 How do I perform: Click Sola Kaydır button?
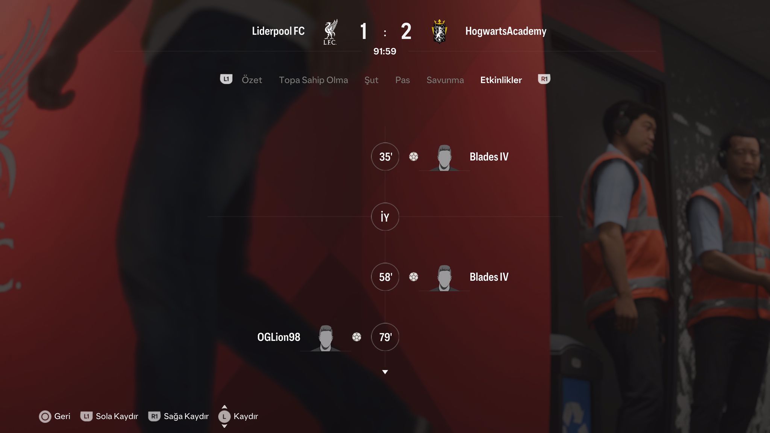point(109,416)
